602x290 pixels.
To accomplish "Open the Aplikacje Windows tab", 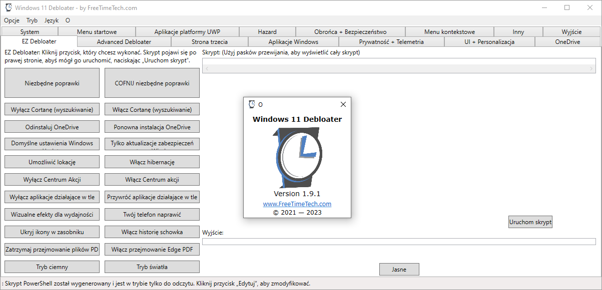I will pyautogui.click(x=293, y=42).
